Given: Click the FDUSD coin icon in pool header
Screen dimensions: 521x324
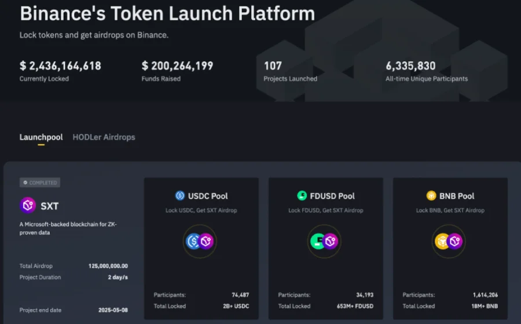Looking at the screenshot, I should click(x=302, y=196).
